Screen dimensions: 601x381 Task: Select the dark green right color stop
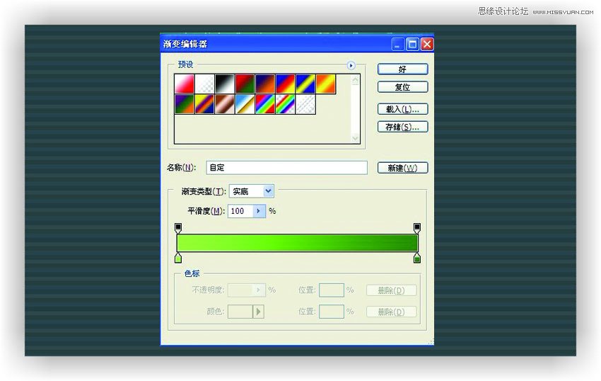[x=417, y=258]
